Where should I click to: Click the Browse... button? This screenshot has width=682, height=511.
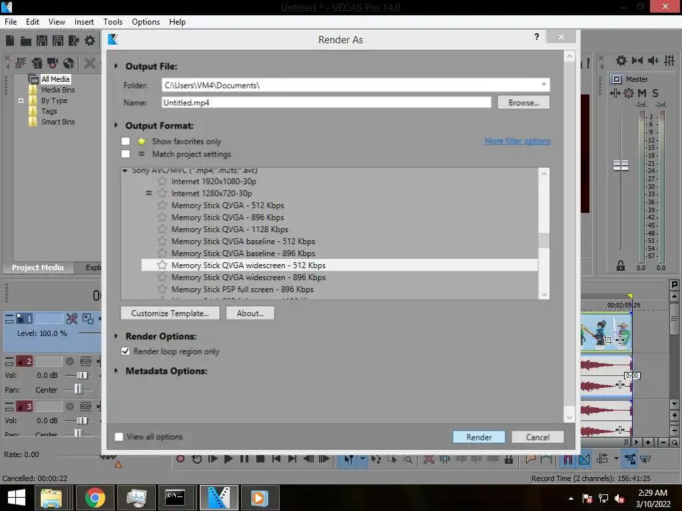coord(523,102)
